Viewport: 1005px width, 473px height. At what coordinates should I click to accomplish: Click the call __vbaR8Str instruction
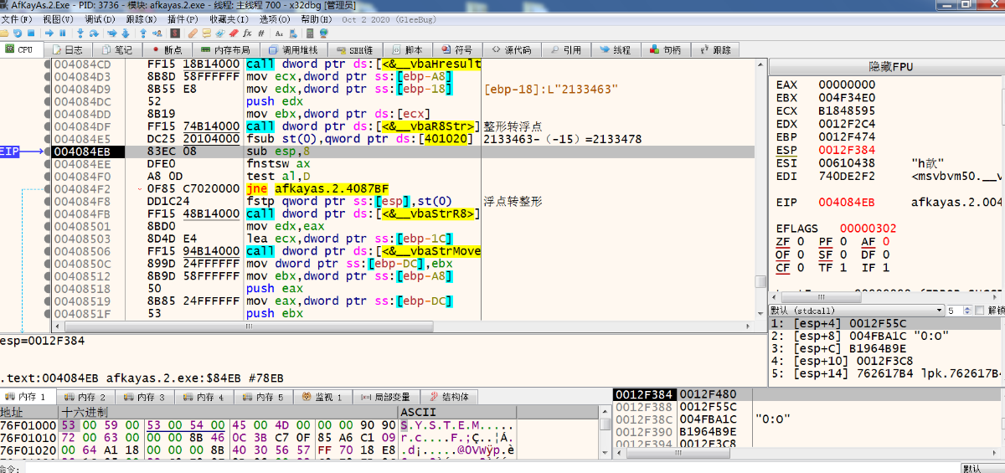click(x=363, y=126)
